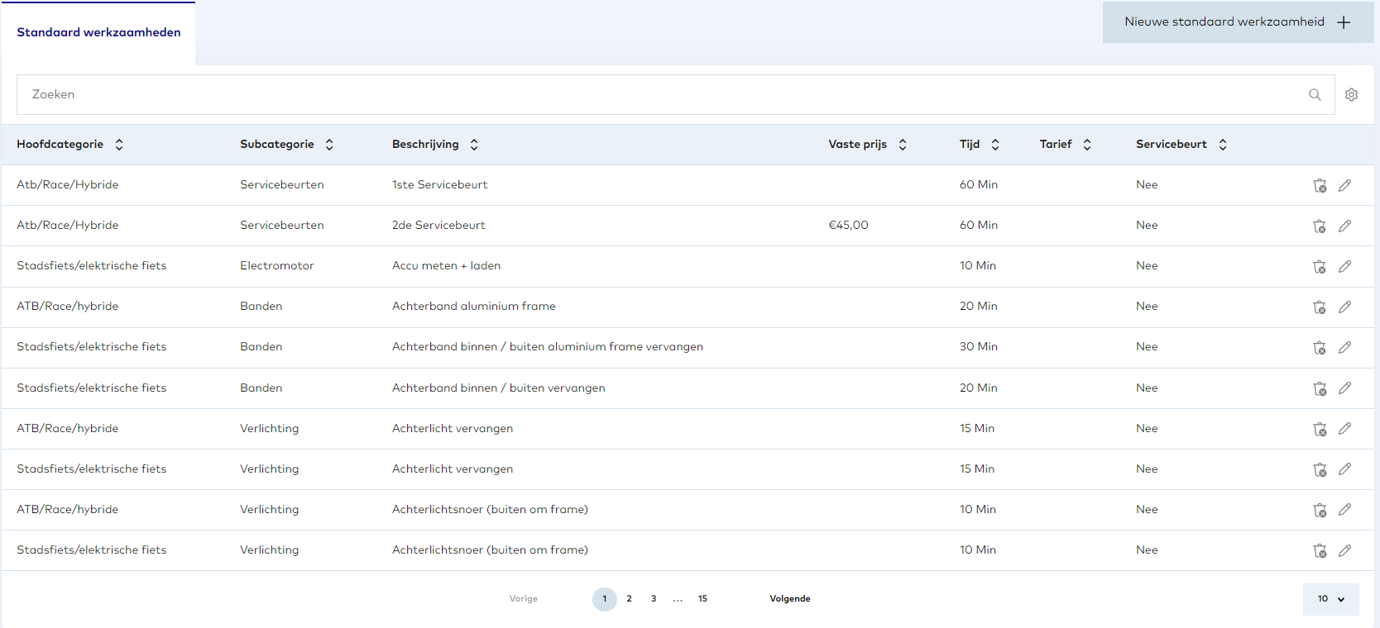Select the Standaard werkzaamheden tab
This screenshot has width=1380, height=628.
(x=98, y=33)
